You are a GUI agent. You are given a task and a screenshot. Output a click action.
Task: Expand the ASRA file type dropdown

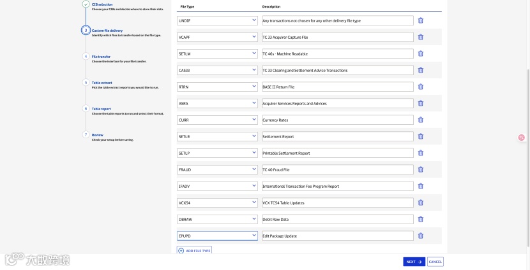click(x=217, y=103)
